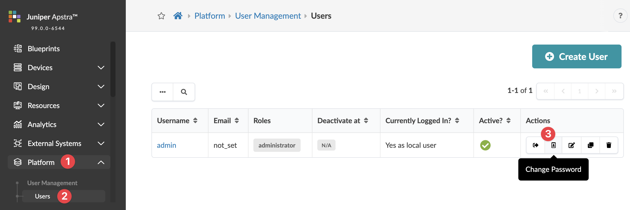The height and width of the screenshot is (210, 630).
Task: Sort table by Username column
Action: [195, 121]
